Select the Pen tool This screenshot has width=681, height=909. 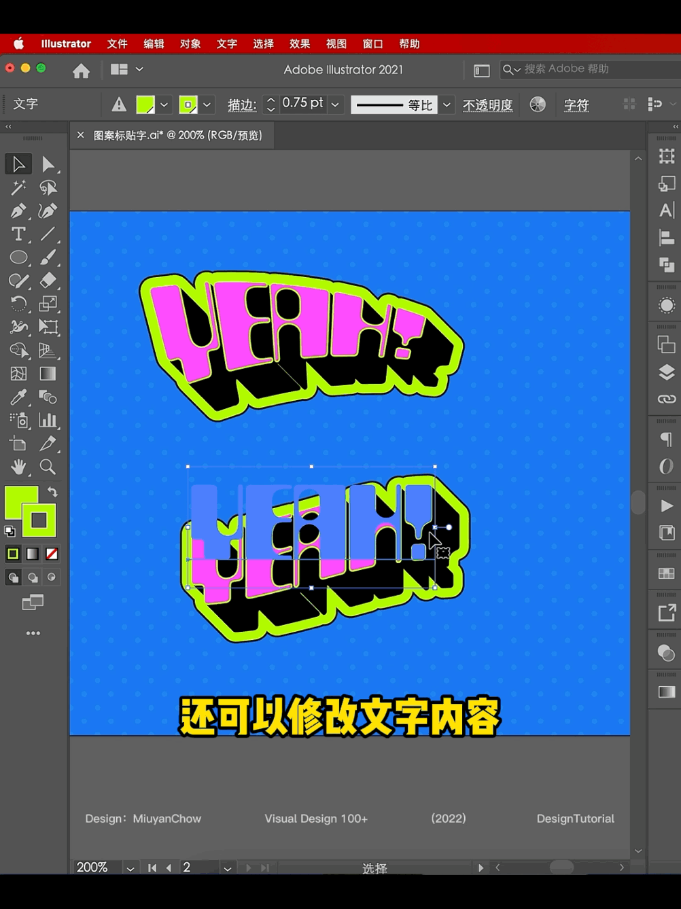click(18, 211)
